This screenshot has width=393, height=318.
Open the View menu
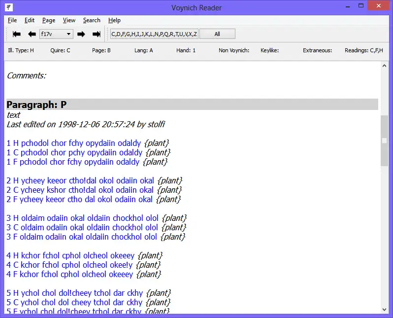point(69,20)
